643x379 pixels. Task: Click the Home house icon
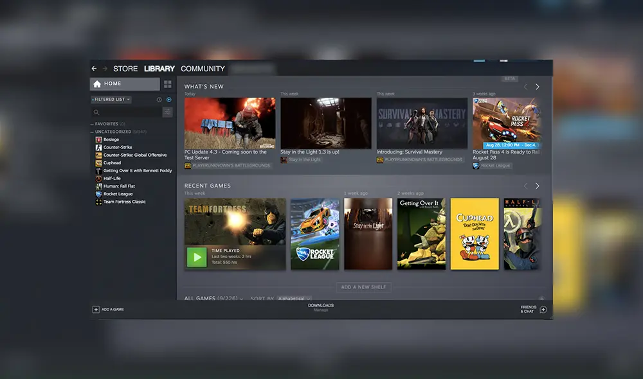pos(96,84)
